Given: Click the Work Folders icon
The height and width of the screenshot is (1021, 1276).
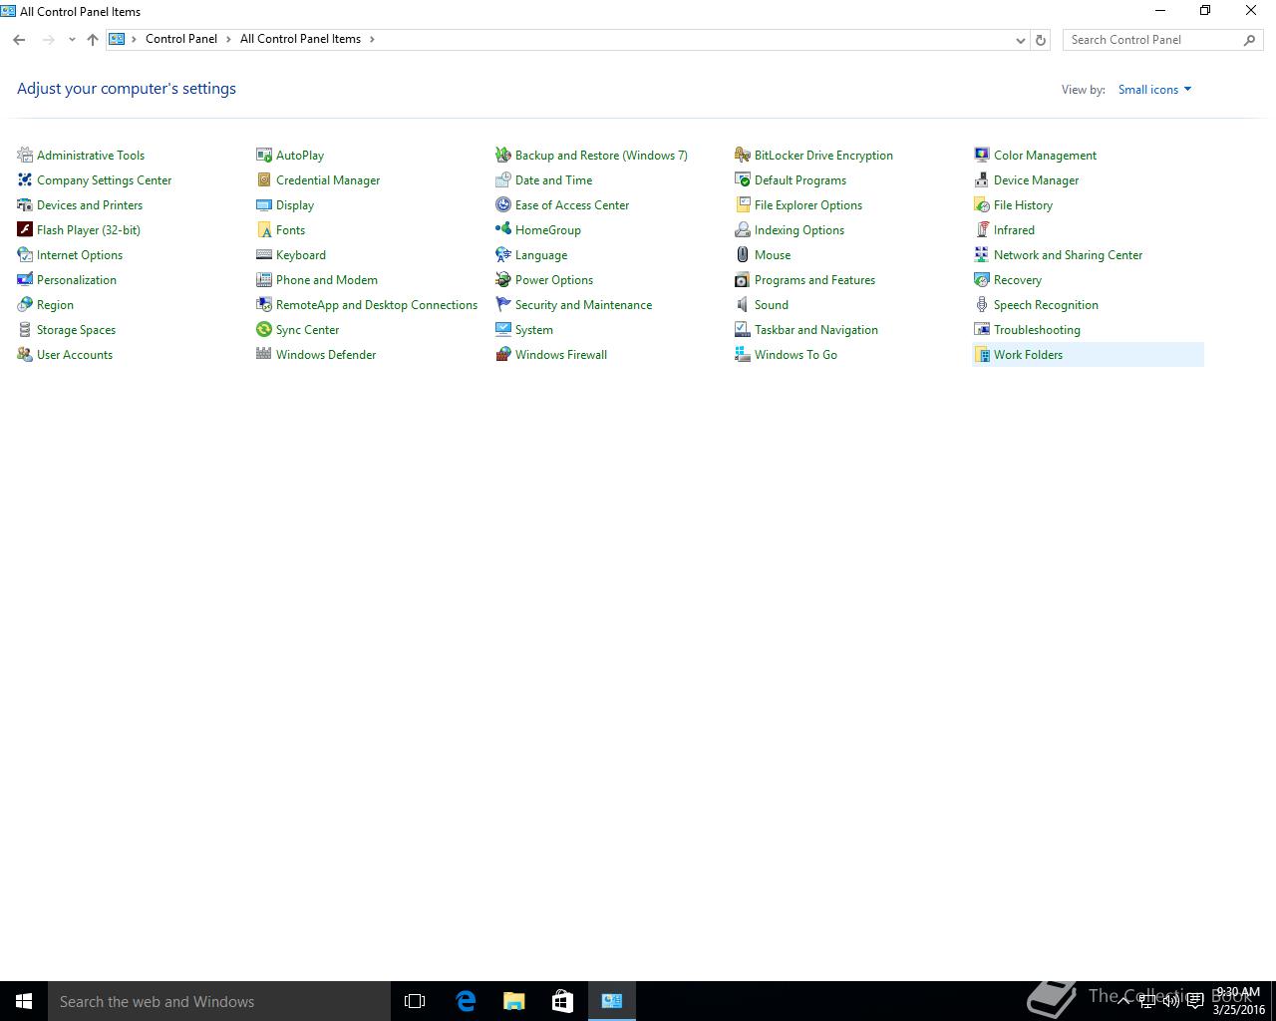Looking at the screenshot, I should [x=982, y=354].
